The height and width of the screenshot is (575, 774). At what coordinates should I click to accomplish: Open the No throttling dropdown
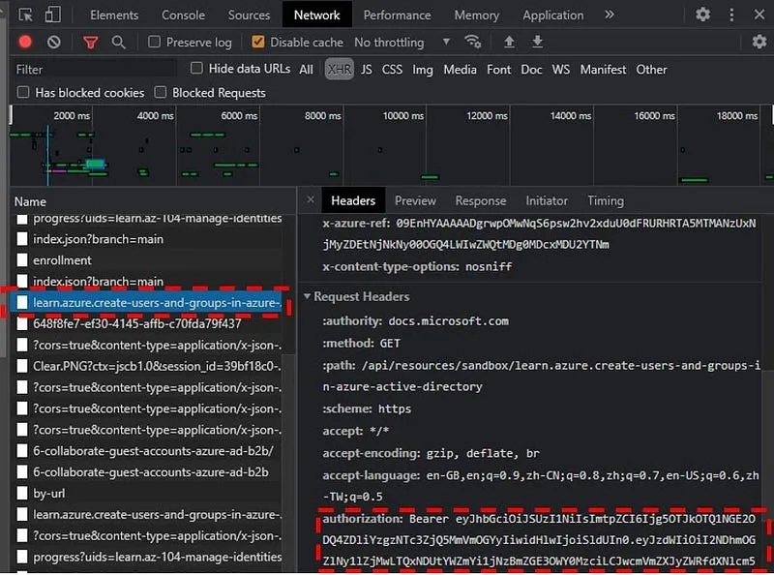tap(402, 42)
